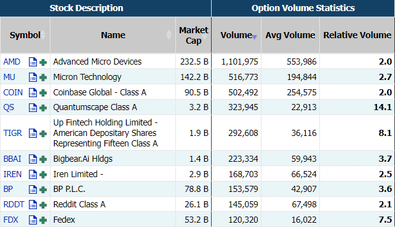Add AMD using green plus icon
This screenshot has width=395, height=227.
[43, 62]
